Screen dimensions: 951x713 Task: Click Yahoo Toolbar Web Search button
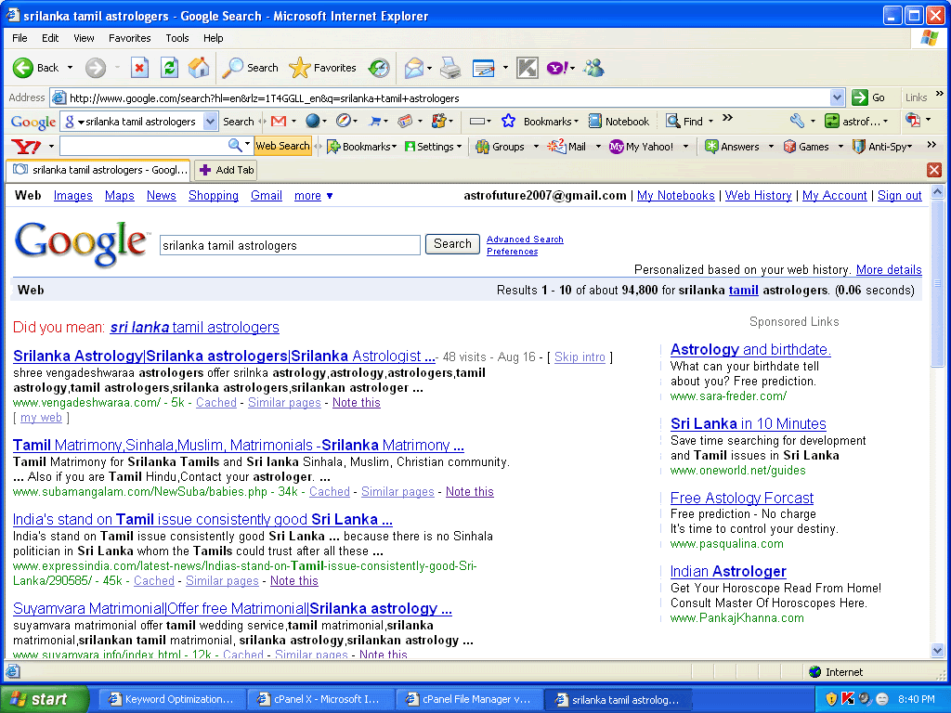(282, 146)
